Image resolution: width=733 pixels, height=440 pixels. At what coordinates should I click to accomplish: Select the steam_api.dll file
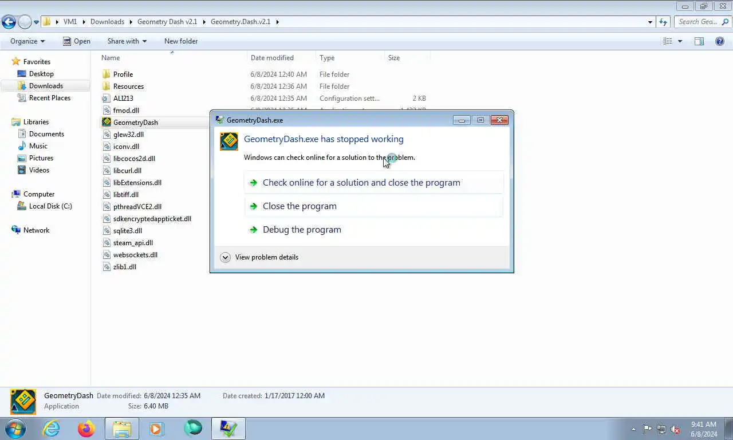133,243
